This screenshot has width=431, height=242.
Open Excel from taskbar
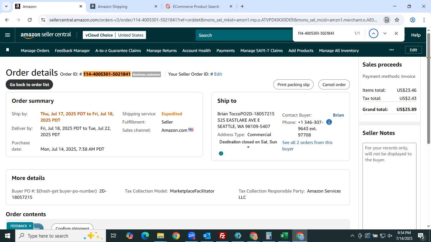[284, 236]
